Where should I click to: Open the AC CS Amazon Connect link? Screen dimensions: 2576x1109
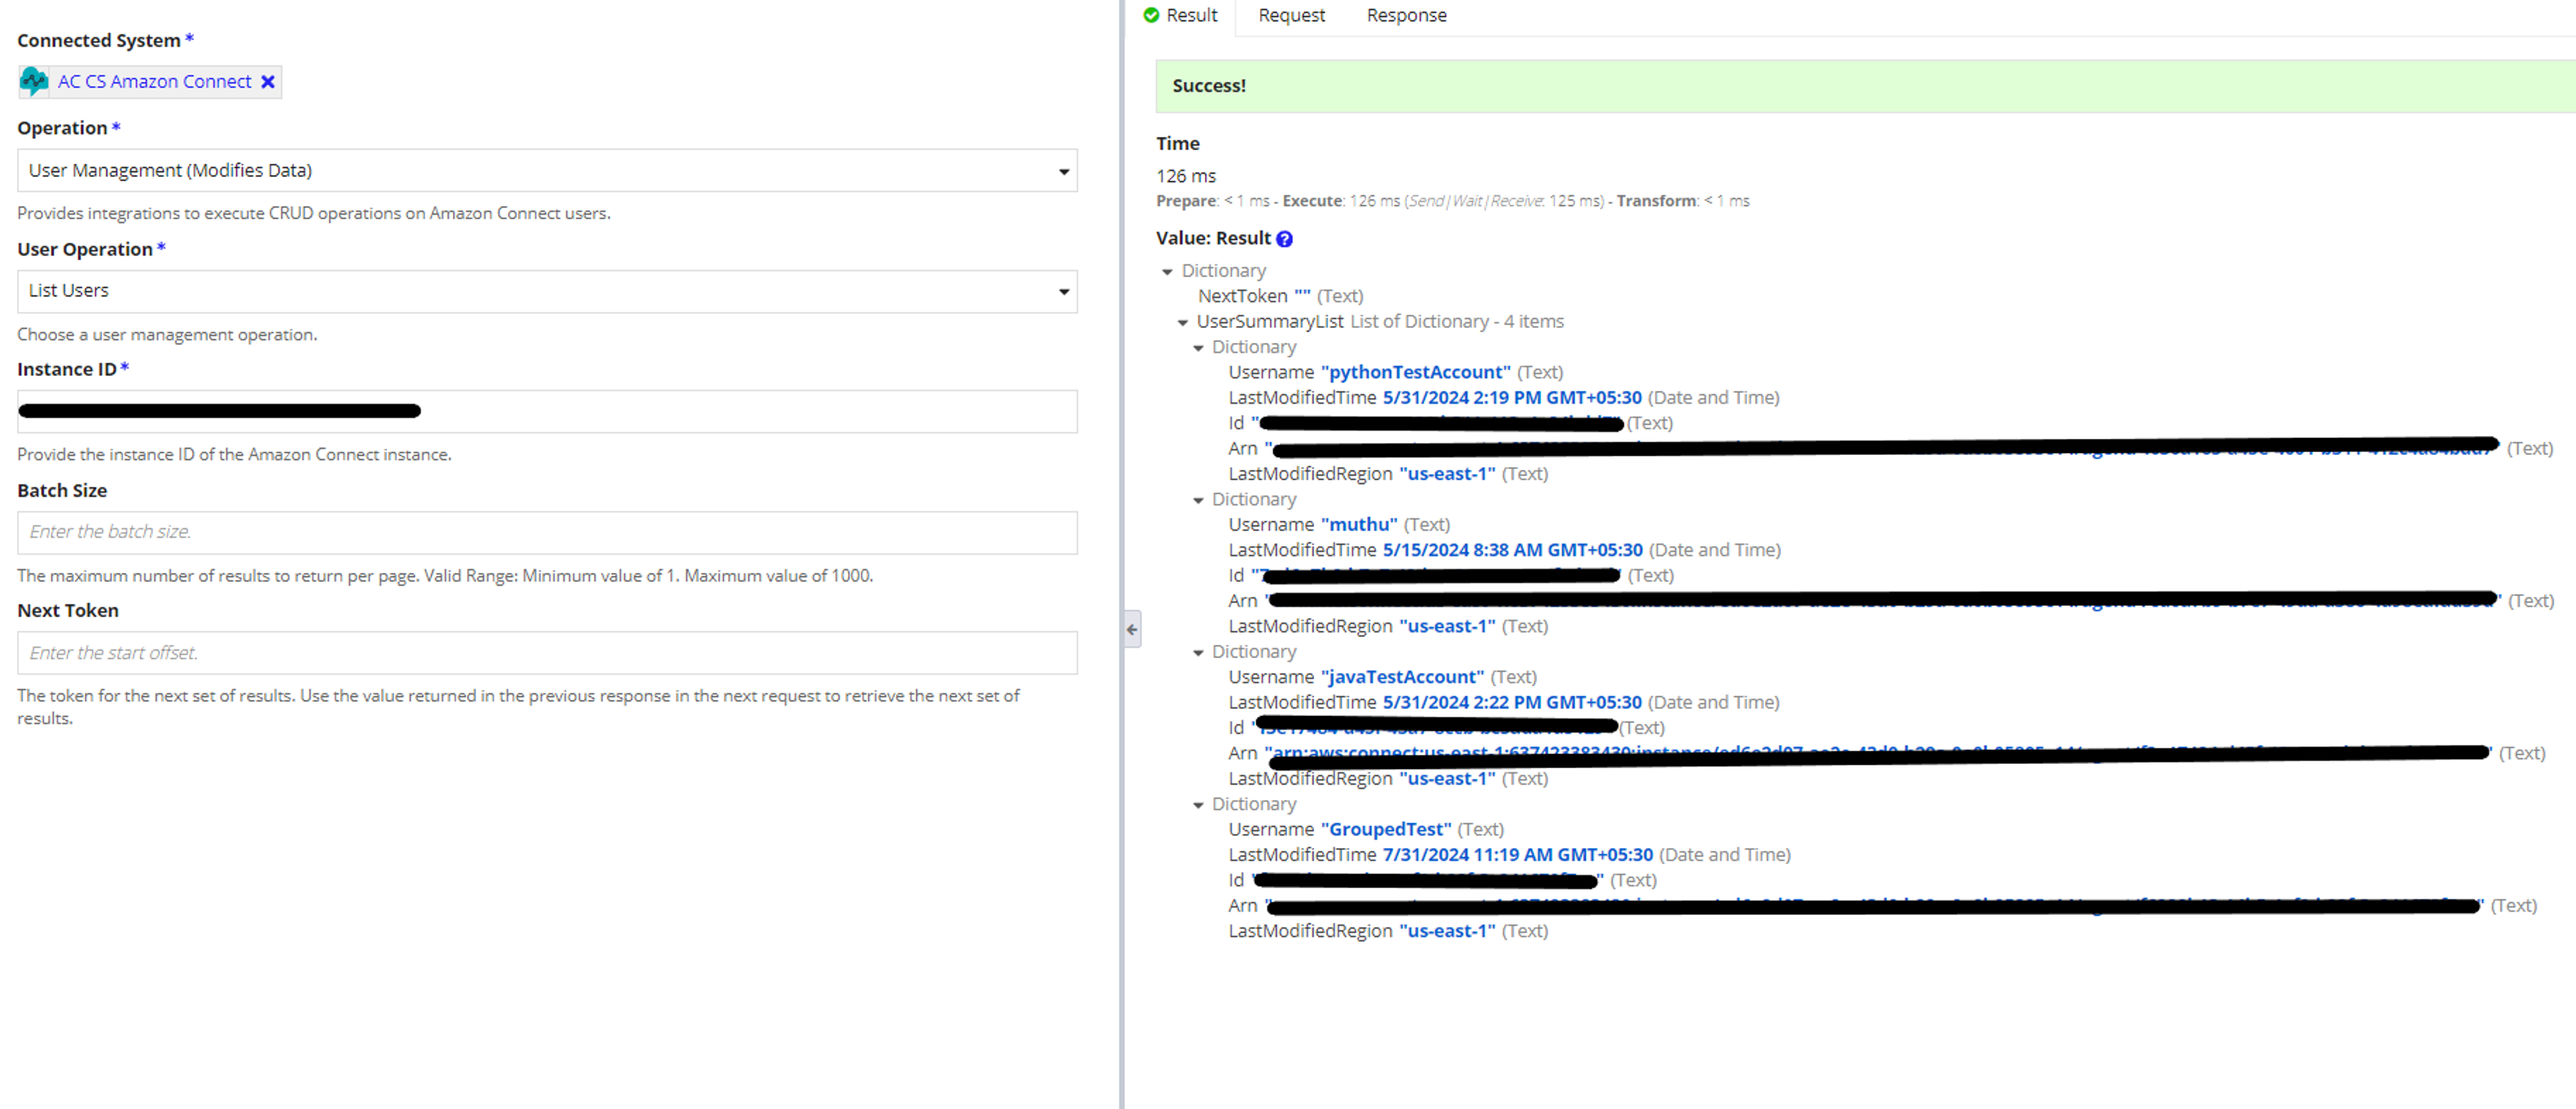[154, 82]
